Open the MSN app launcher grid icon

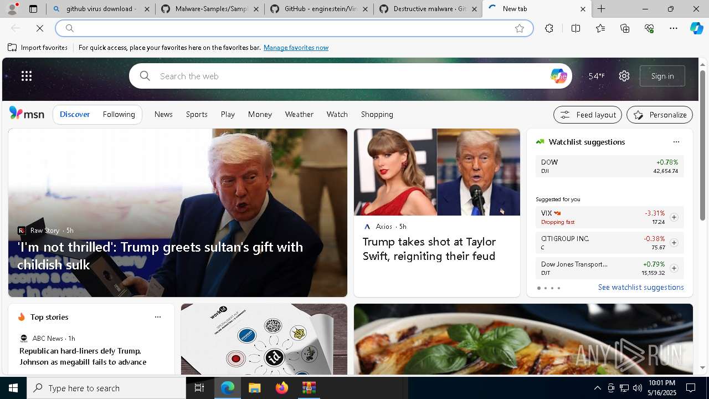(27, 76)
